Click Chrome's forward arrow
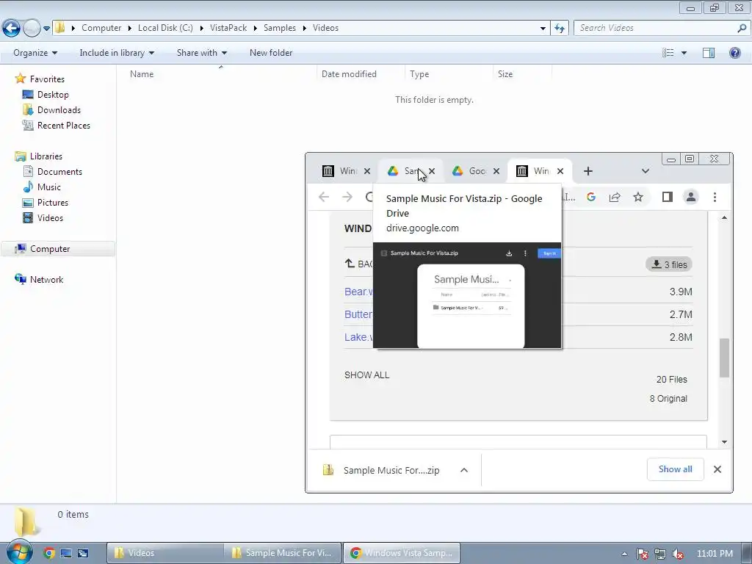This screenshot has width=752, height=564. (347, 197)
